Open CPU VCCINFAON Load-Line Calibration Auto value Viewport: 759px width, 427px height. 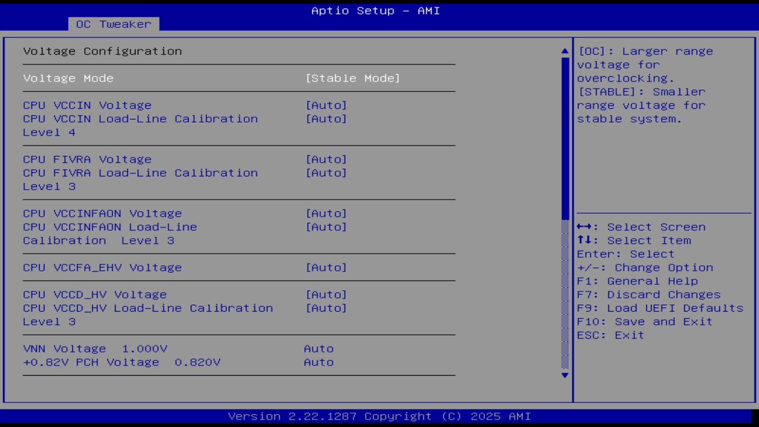coord(326,227)
